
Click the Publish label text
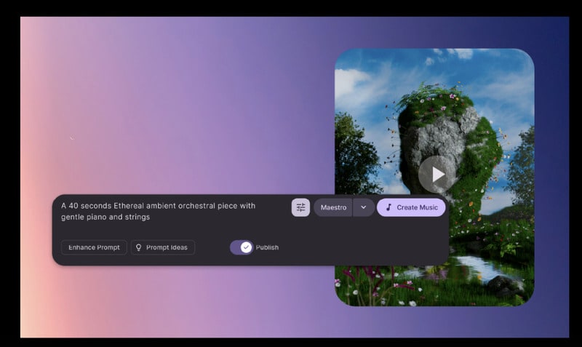point(267,247)
